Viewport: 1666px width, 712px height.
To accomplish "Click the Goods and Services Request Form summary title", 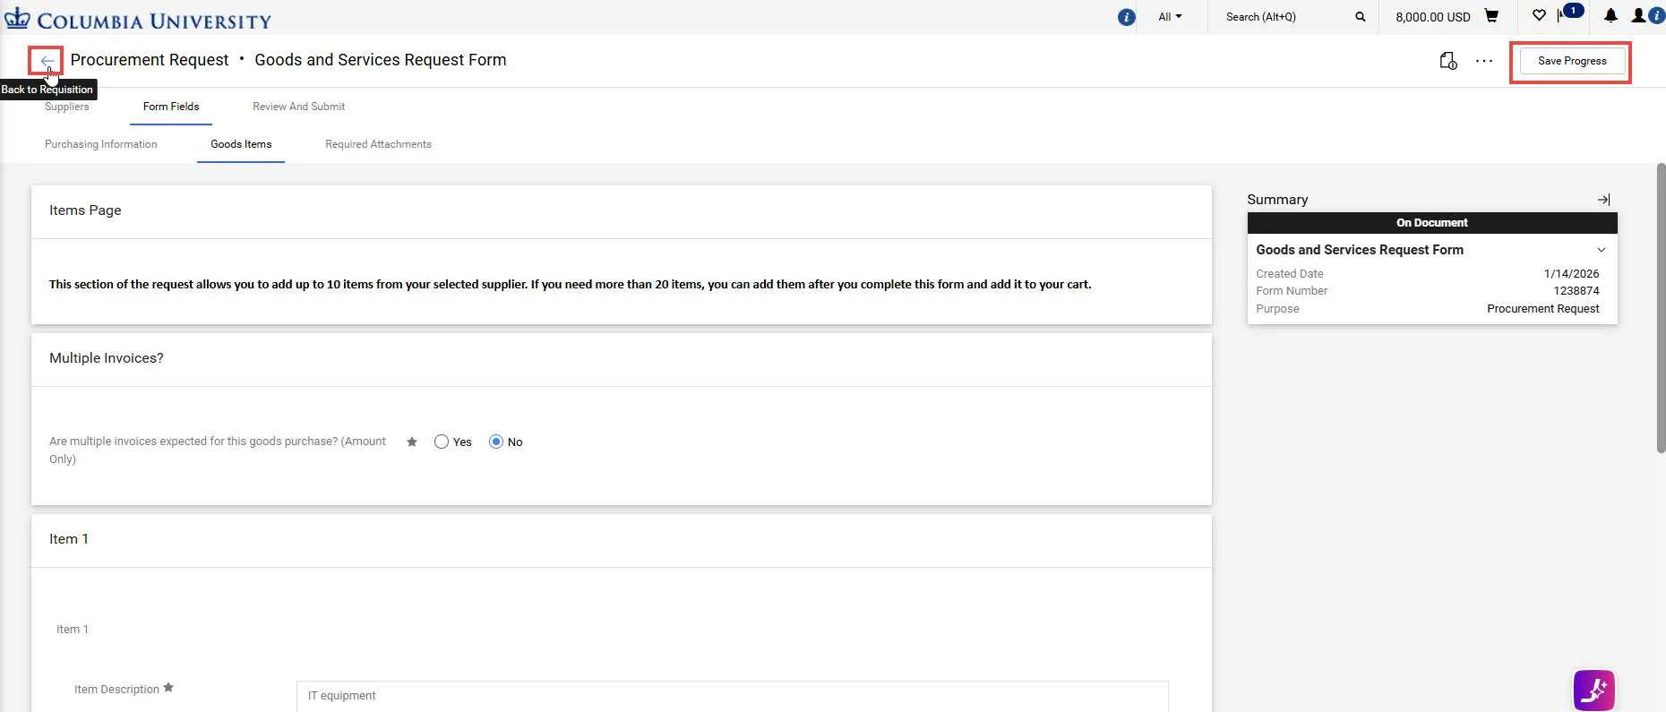I will tap(1360, 250).
